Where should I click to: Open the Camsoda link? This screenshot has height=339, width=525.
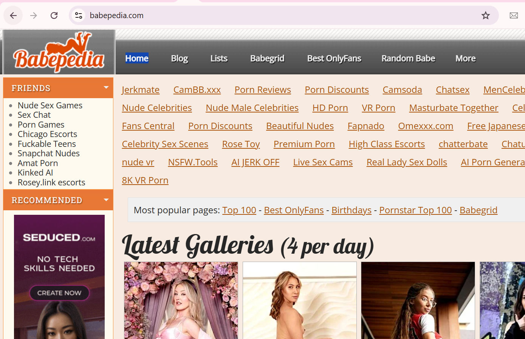(x=402, y=89)
